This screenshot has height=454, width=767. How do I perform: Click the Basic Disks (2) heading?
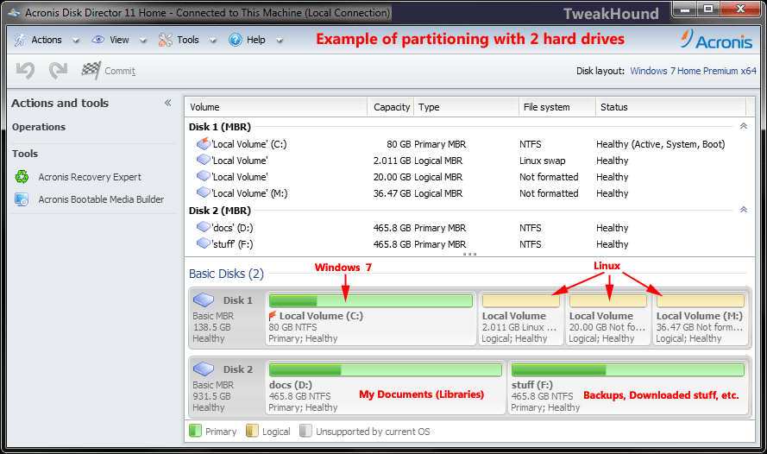pos(227,274)
